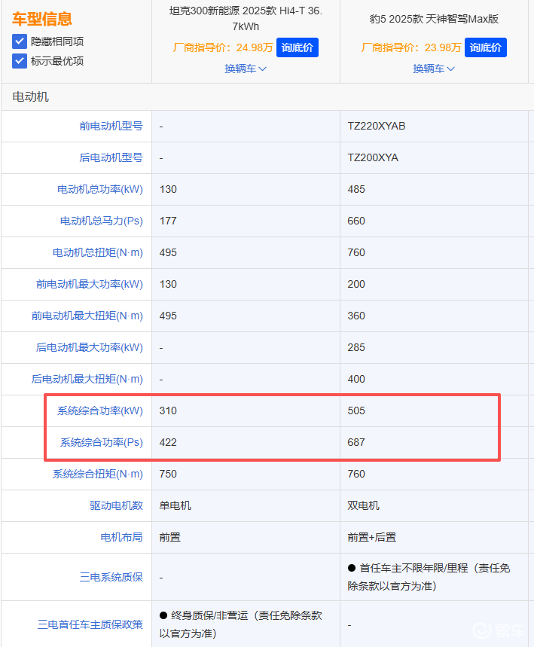The height and width of the screenshot is (647, 534).
Task: Click the 系统综合功率(kW) parameter label
Action: [100, 410]
